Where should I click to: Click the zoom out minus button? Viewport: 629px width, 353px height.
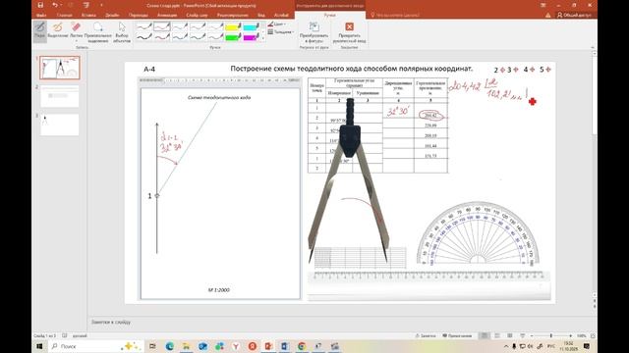532,335
